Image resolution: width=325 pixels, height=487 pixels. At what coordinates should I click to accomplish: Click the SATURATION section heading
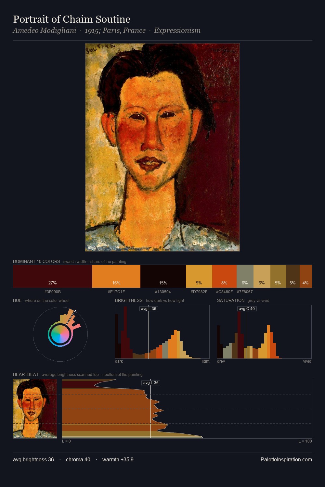(231, 300)
